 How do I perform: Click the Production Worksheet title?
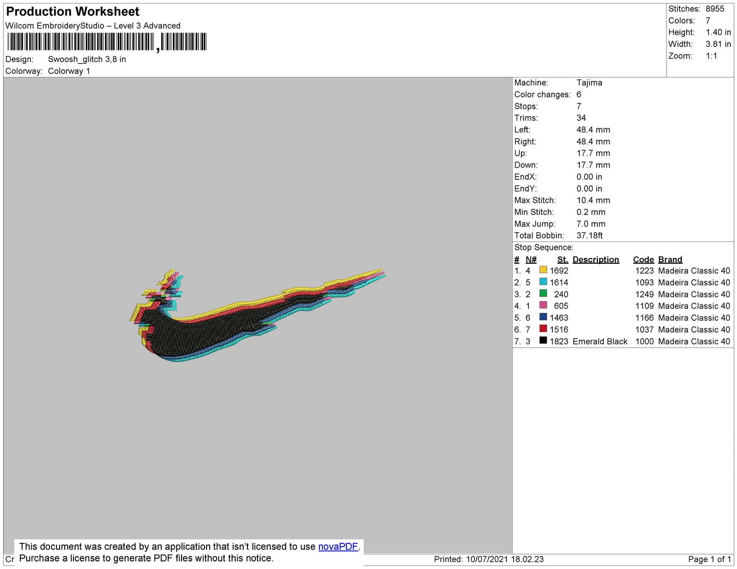(72, 12)
